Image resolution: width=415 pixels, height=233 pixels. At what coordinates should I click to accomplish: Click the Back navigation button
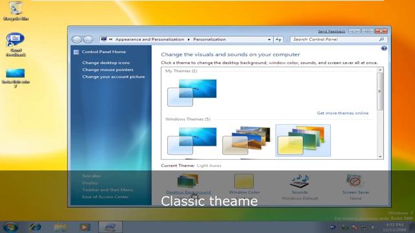77,39
